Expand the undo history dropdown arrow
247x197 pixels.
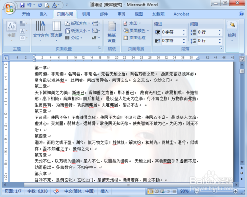34,5
